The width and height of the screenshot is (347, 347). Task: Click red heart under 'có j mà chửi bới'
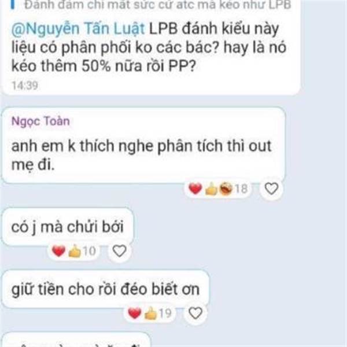click(58, 251)
